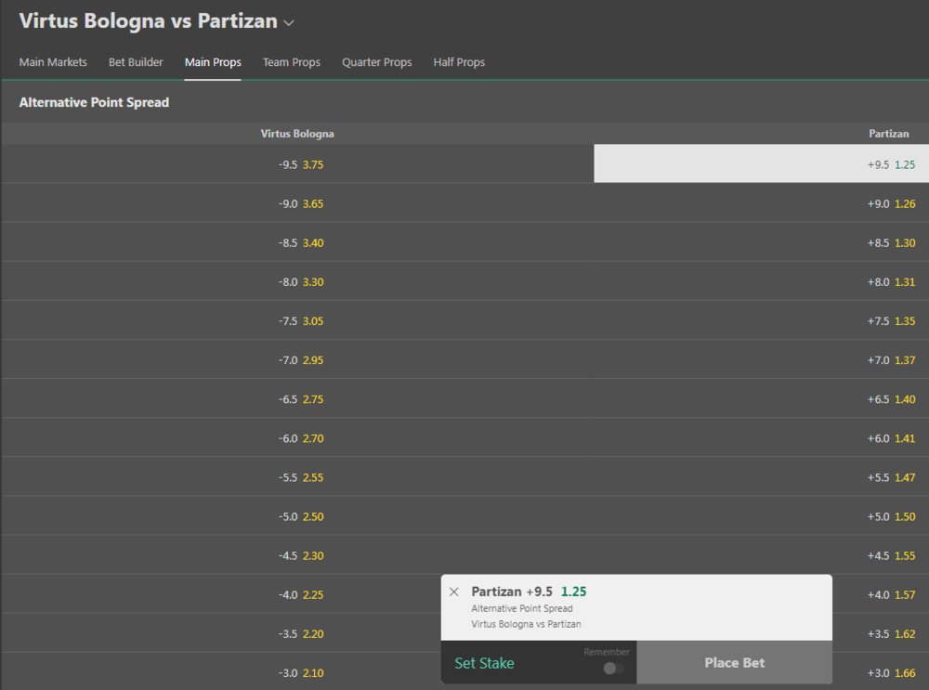Click the Place Bet button
This screenshot has height=690, width=929.
click(735, 663)
